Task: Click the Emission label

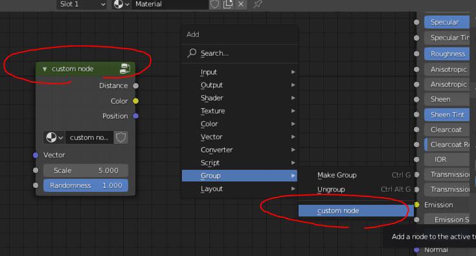Action: coord(438,205)
